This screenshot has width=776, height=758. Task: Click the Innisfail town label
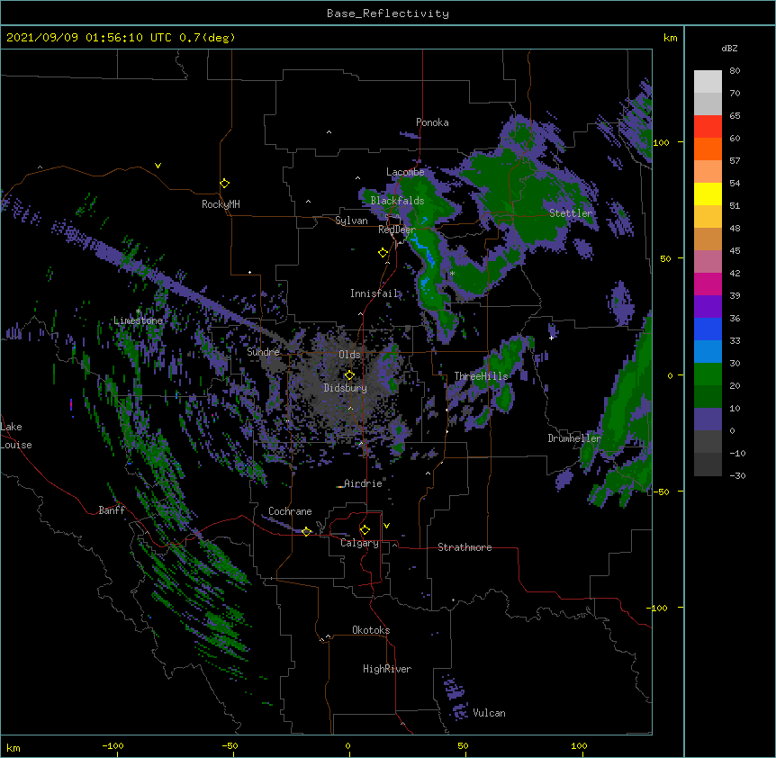click(374, 293)
